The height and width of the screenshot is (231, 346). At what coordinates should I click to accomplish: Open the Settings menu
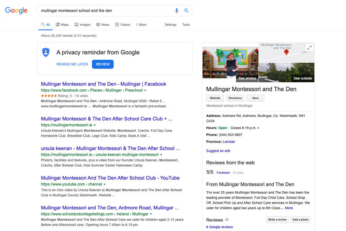click(x=171, y=25)
